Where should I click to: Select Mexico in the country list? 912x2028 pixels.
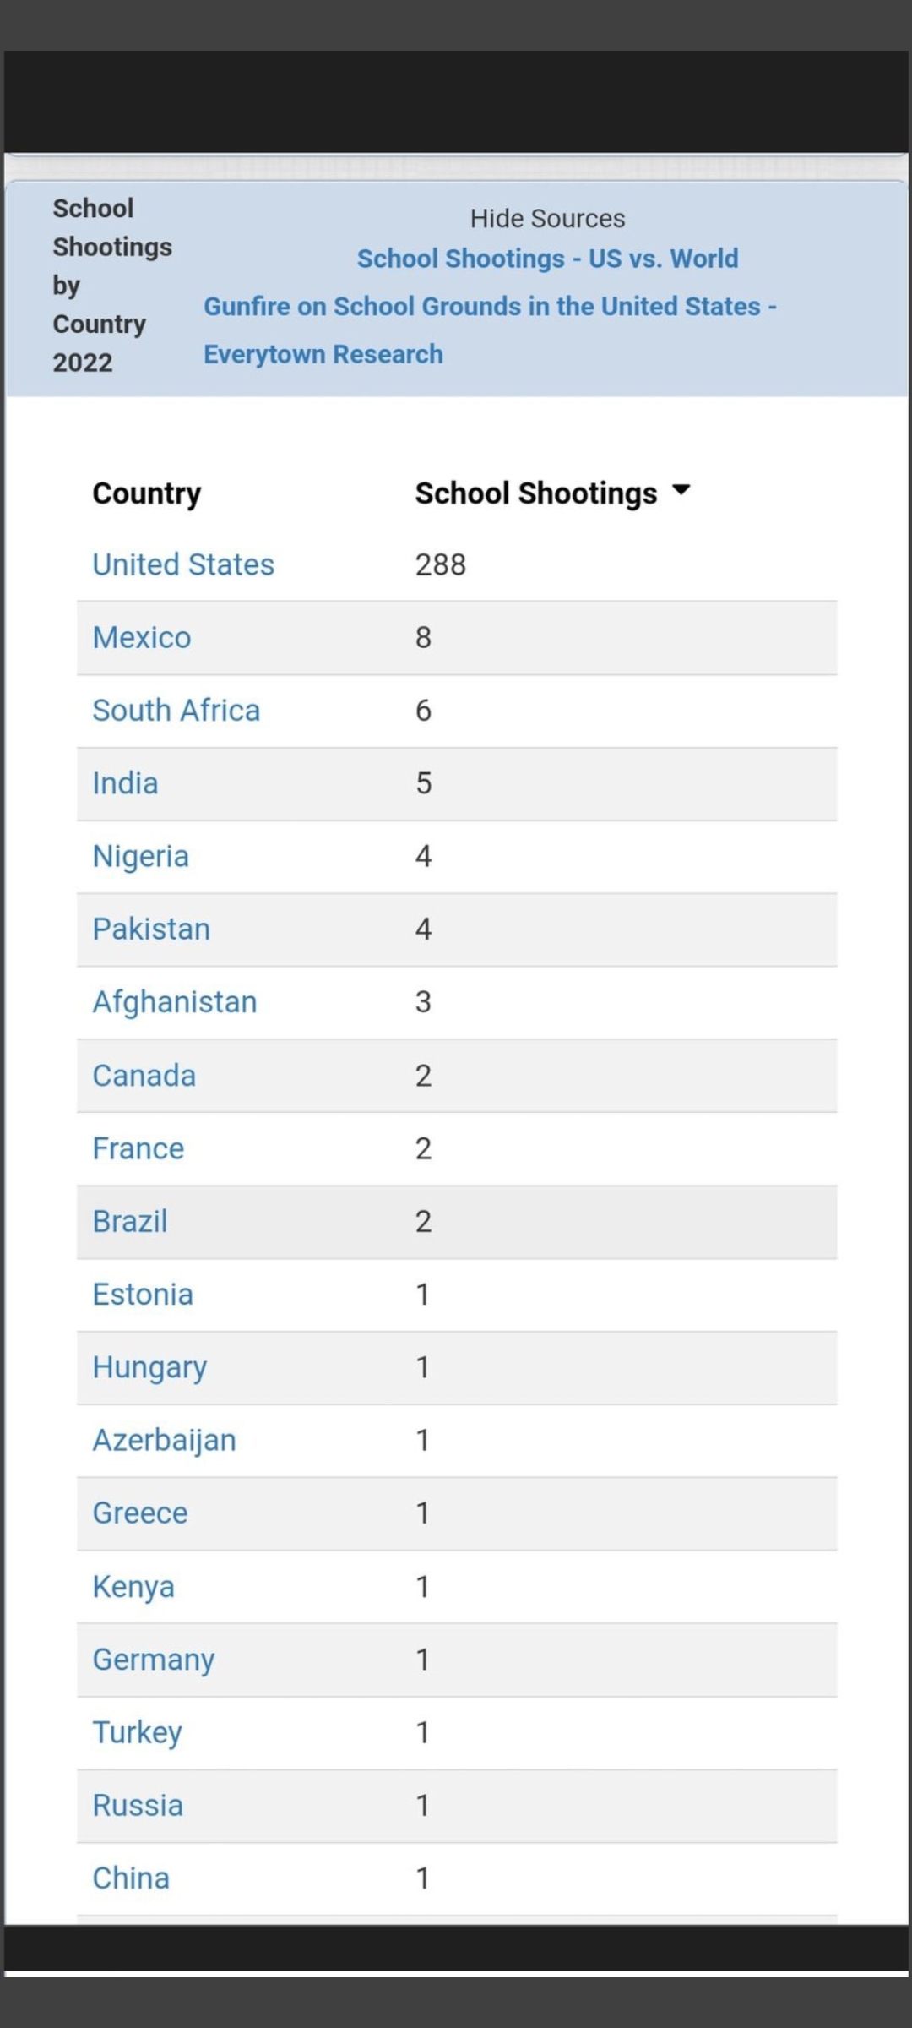pos(142,637)
